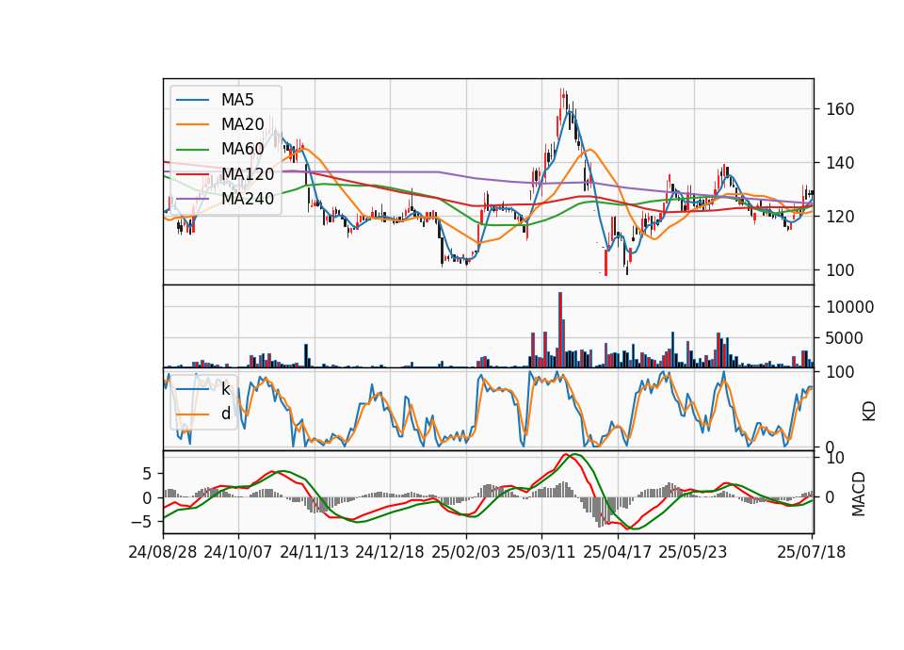Click the 25/05/23 date axis label
The height and width of the screenshot is (650, 904).
point(693,553)
